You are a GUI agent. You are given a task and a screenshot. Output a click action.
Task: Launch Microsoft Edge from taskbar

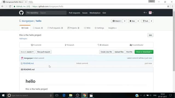64,95
